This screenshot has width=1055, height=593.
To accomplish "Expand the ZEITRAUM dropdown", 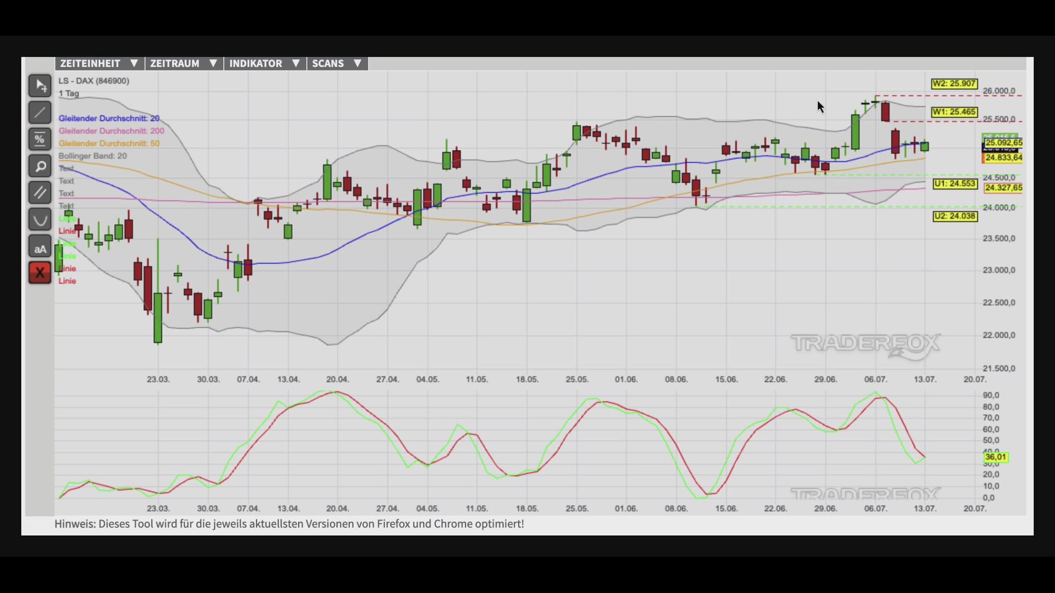I will pyautogui.click(x=184, y=64).
